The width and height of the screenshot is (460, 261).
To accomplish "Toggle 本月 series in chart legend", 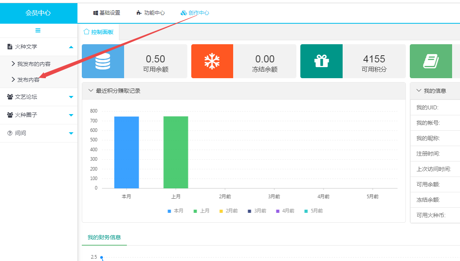I will (175, 211).
